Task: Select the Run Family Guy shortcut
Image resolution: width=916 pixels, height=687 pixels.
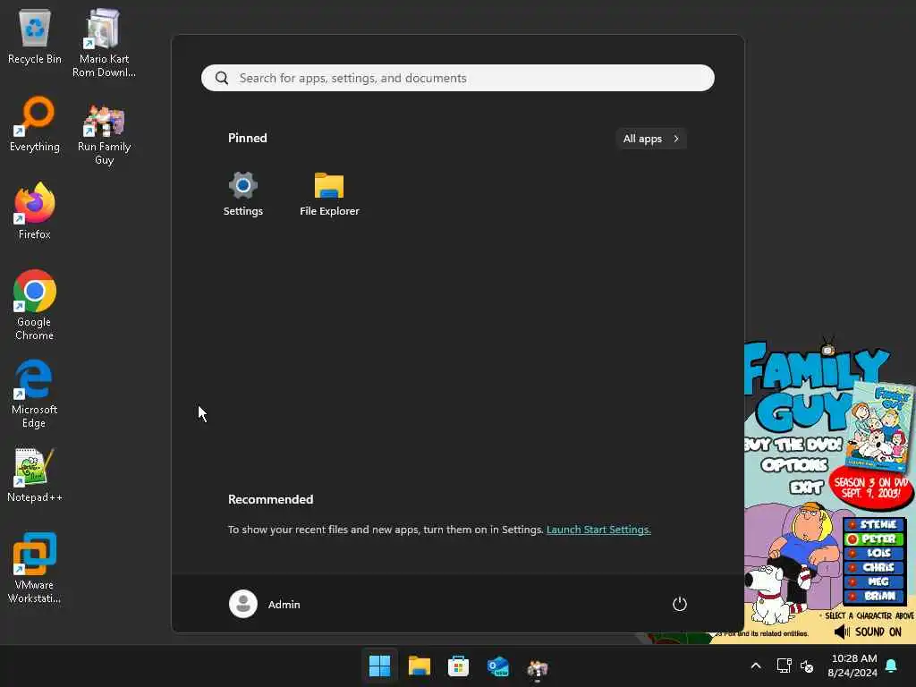Action: tap(104, 134)
